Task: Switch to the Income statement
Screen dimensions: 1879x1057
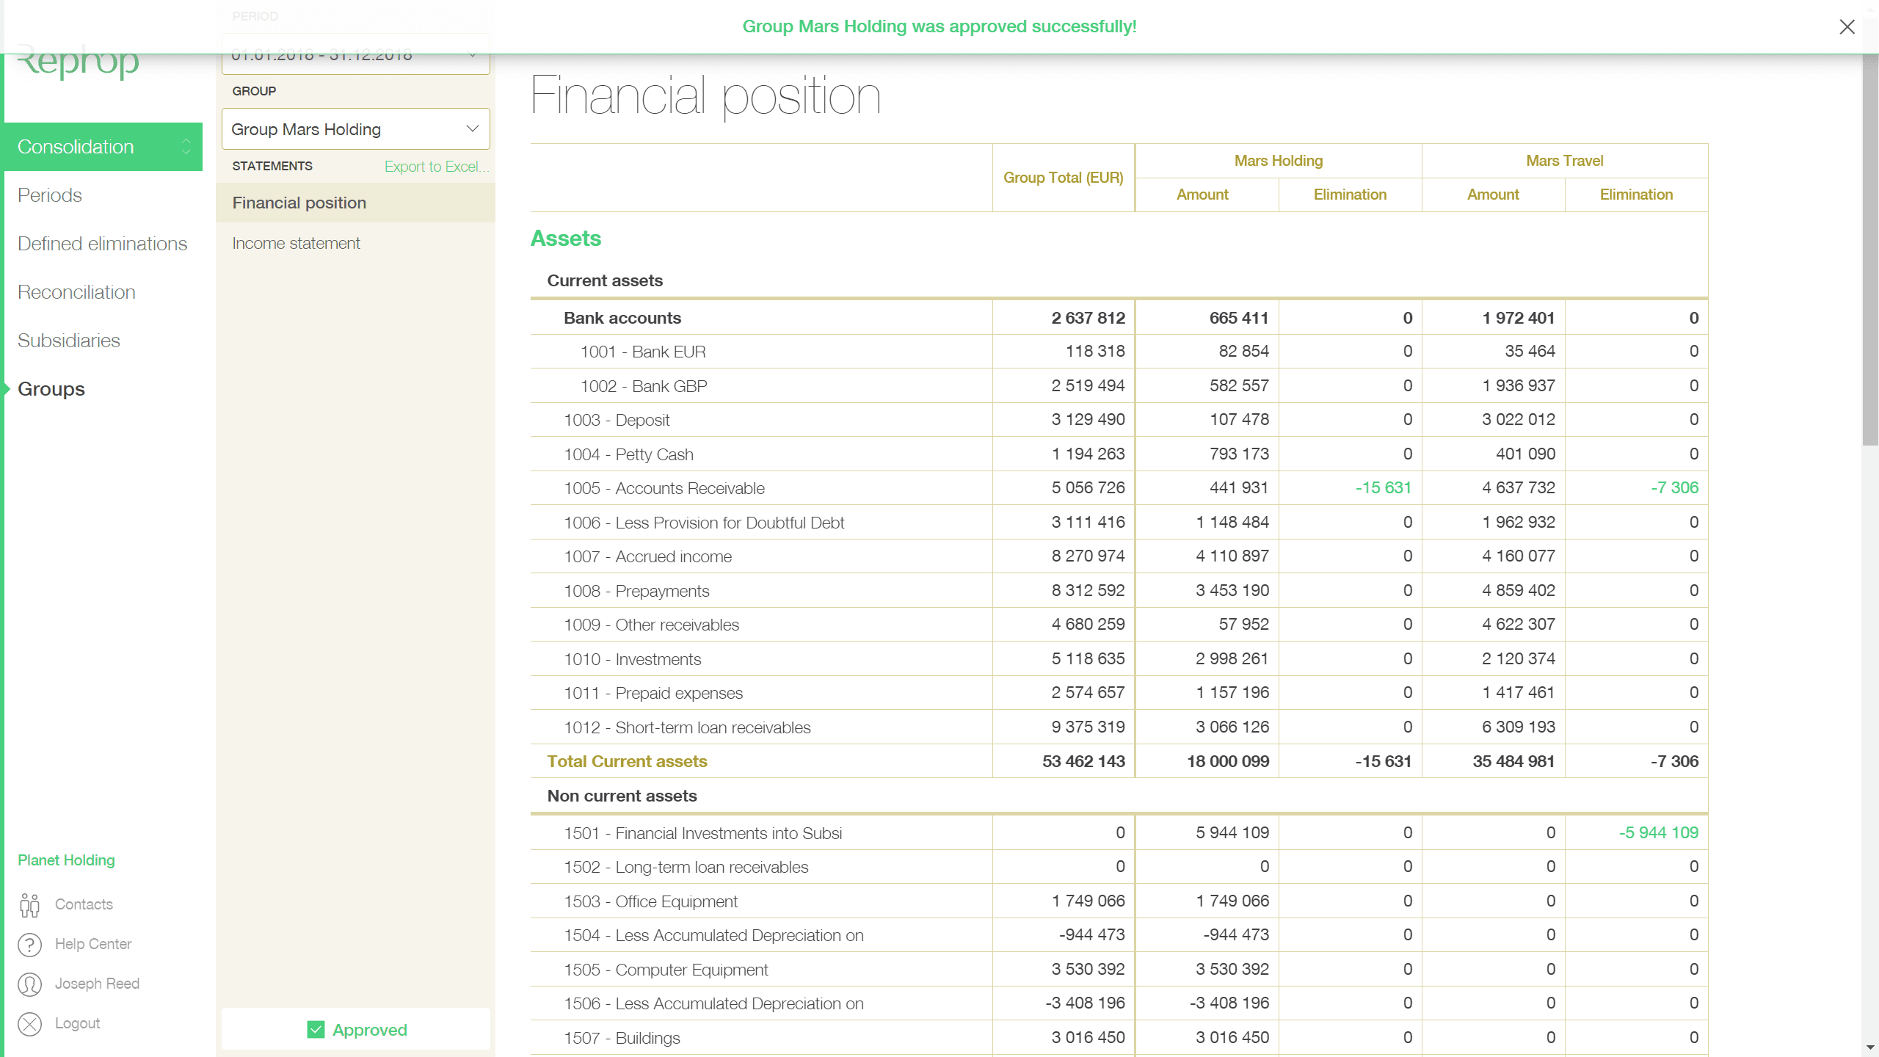Action: (296, 243)
